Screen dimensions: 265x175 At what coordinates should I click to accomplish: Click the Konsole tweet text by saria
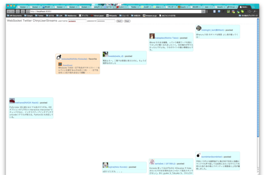point(171,171)
